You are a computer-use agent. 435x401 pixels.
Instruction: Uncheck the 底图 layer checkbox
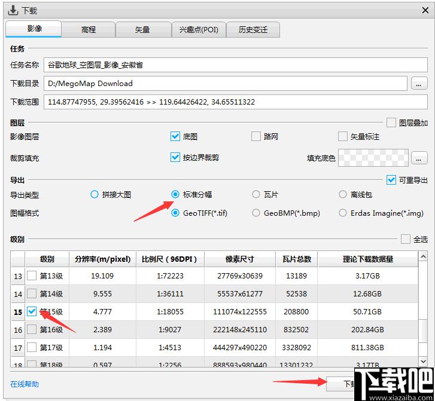[175, 136]
